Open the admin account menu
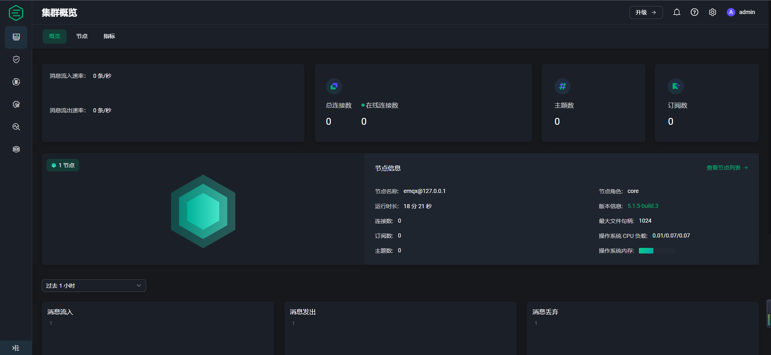 click(x=747, y=12)
